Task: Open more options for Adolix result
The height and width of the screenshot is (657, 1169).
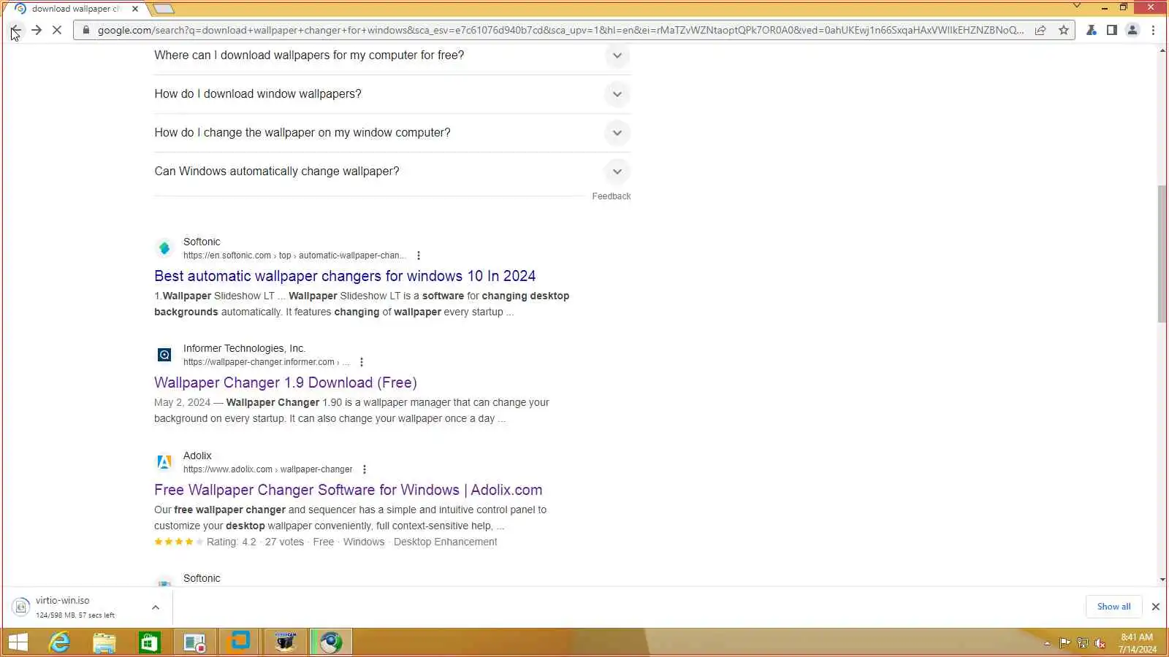Action: (364, 469)
